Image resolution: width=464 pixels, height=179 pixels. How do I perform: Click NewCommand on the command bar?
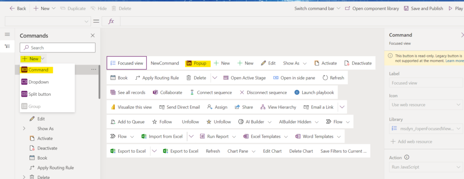pos(165,63)
